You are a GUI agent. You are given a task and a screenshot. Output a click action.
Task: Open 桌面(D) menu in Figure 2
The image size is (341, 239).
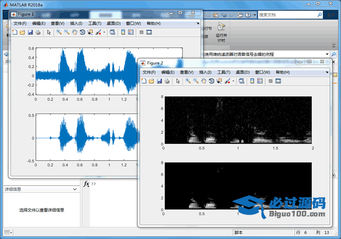tap(243, 72)
